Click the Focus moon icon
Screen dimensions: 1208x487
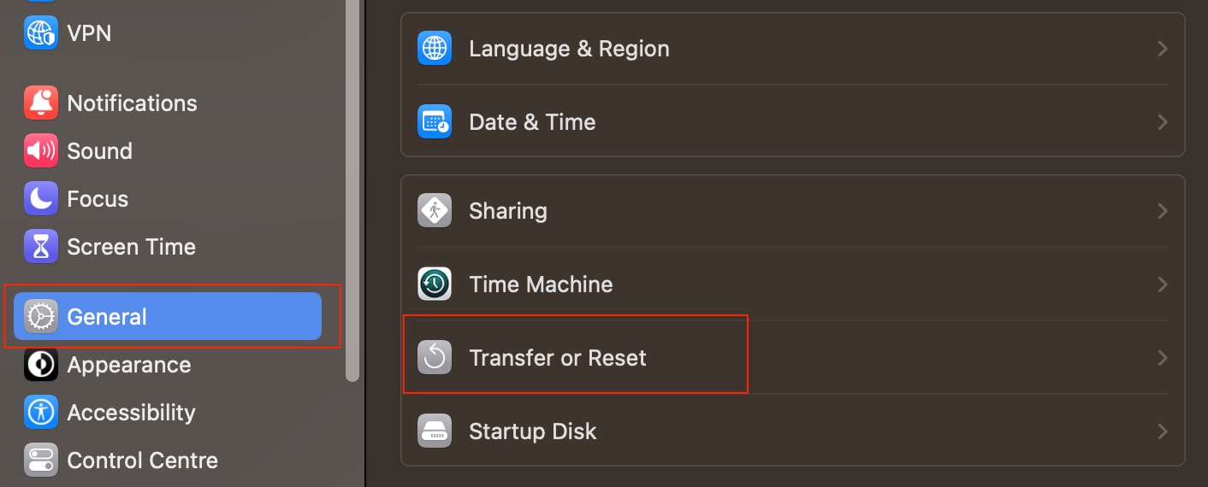click(x=41, y=199)
